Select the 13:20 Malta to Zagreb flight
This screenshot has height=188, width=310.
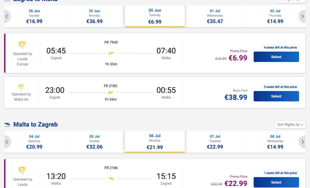point(276,182)
